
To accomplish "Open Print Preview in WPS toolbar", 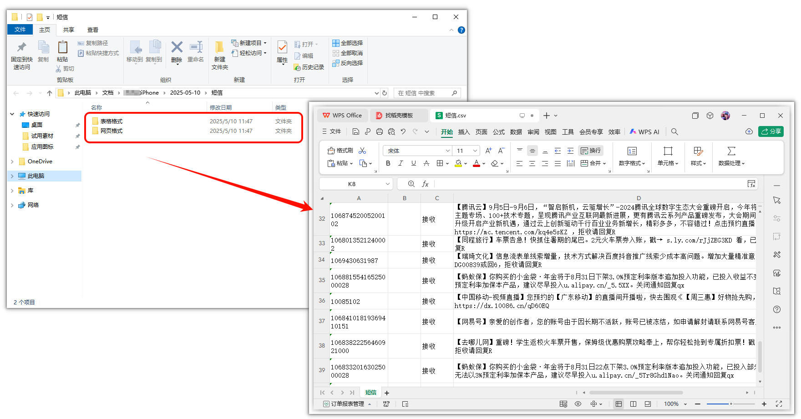I will (x=391, y=131).
